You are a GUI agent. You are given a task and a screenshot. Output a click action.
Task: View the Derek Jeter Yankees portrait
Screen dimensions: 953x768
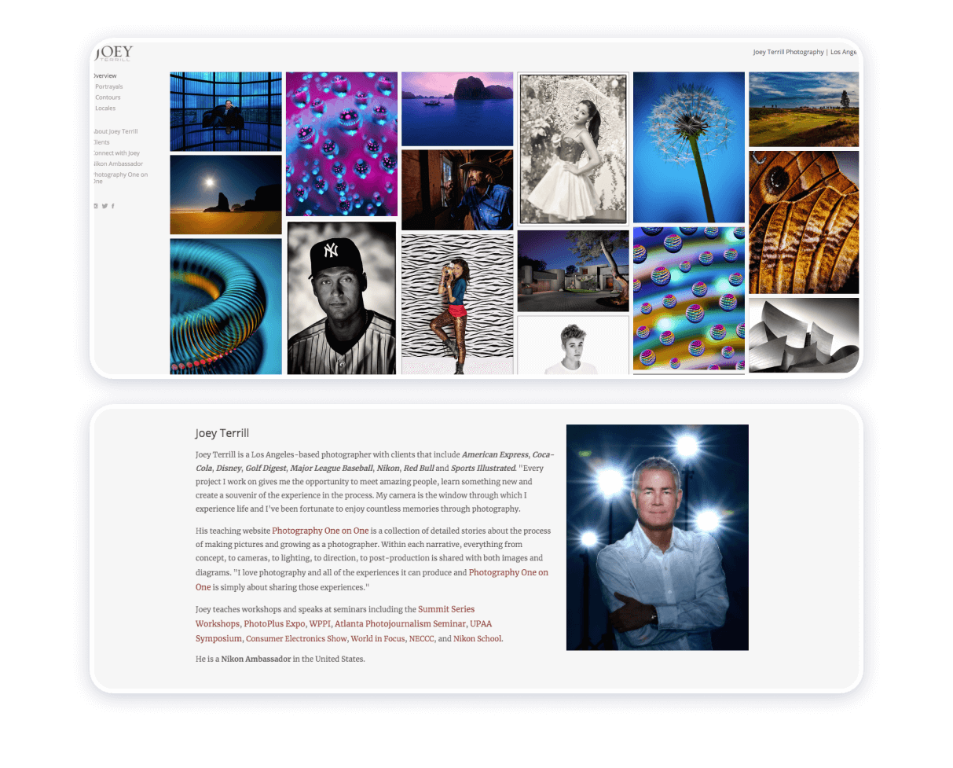click(341, 297)
